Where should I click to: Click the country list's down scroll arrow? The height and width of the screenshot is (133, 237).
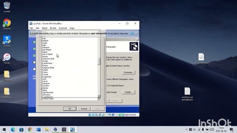coord(99,96)
